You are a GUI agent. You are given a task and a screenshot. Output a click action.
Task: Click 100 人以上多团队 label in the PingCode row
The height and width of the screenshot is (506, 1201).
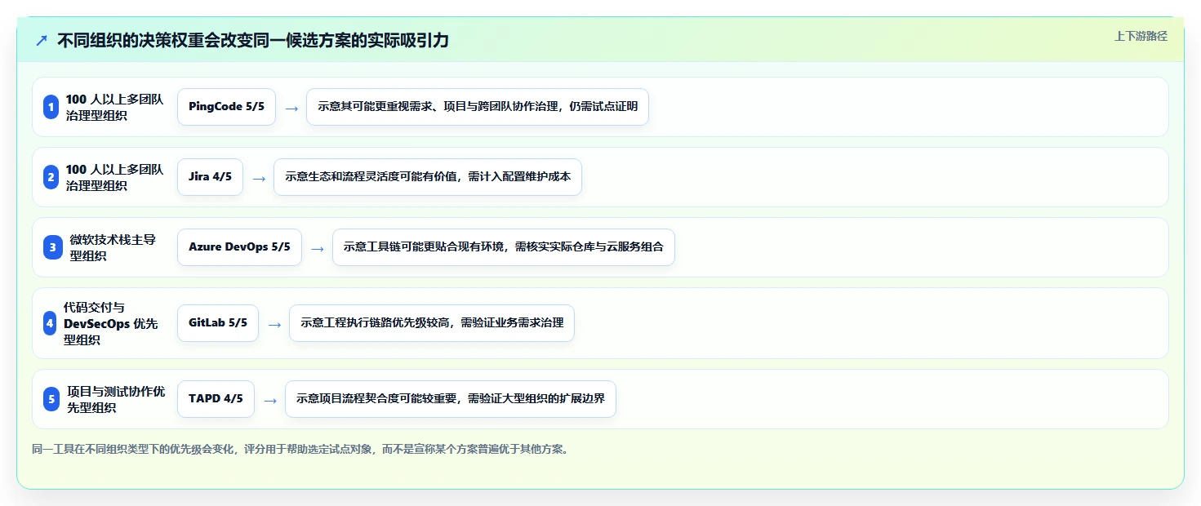pos(115,107)
